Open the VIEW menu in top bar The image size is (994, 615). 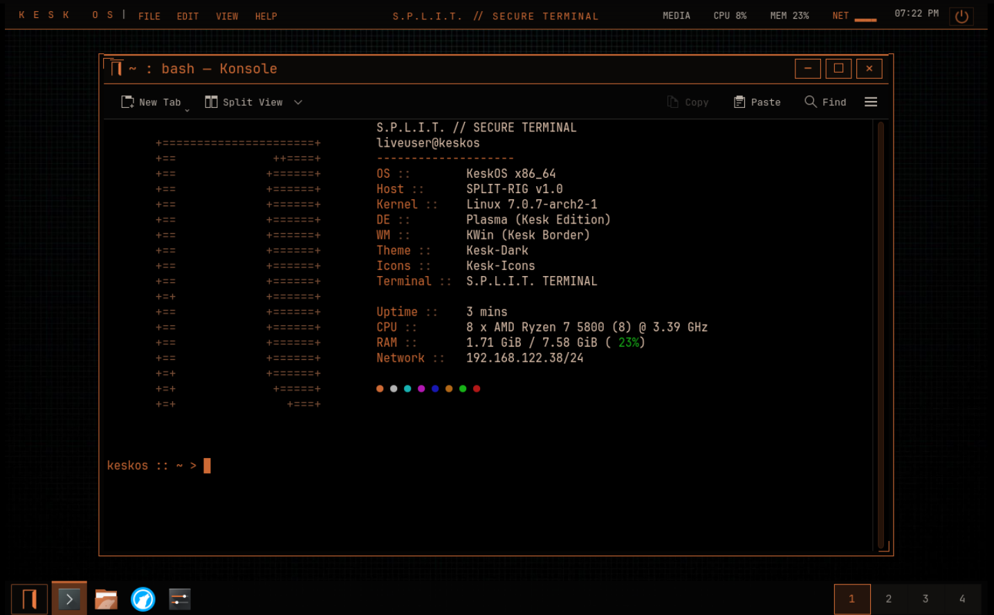pyautogui.click(x=227, y=16)
